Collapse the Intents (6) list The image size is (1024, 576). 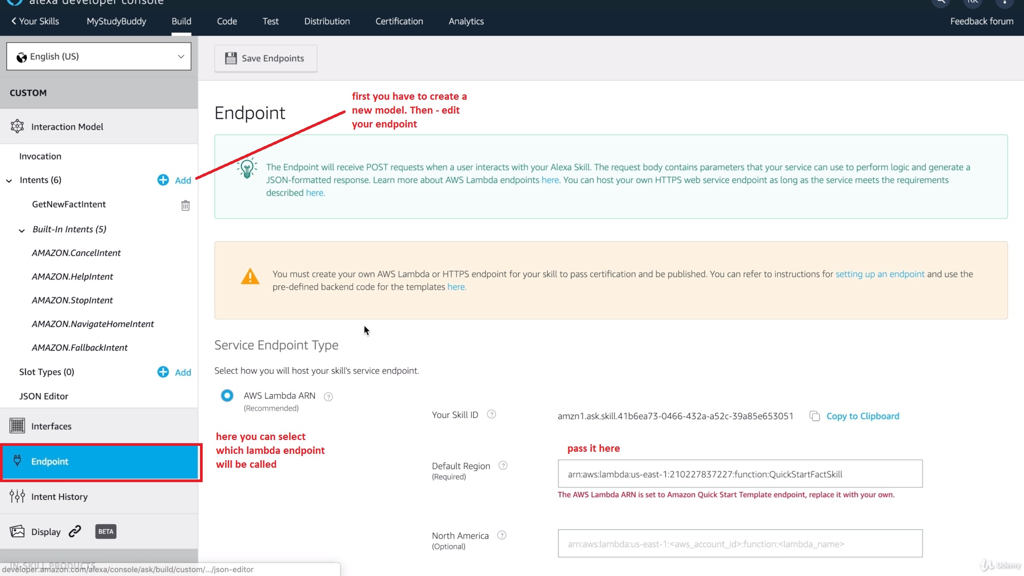tap(9, 181)
